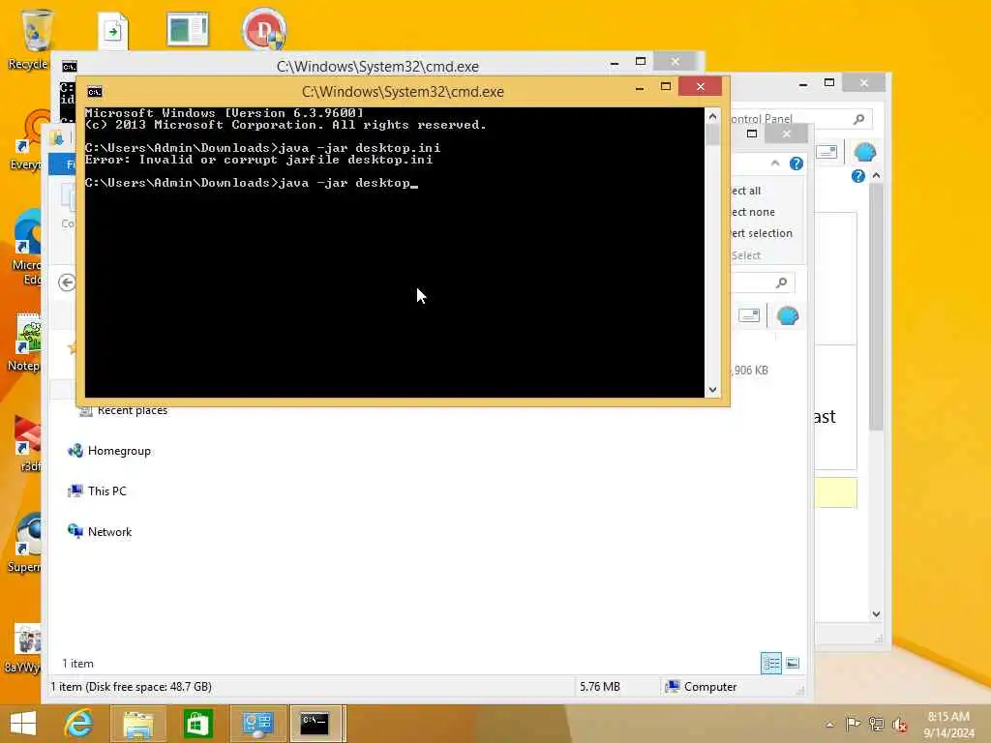The image size is (991, 743).
Task: Click the Command Prompt taskbar button
Action: [316, 724]
